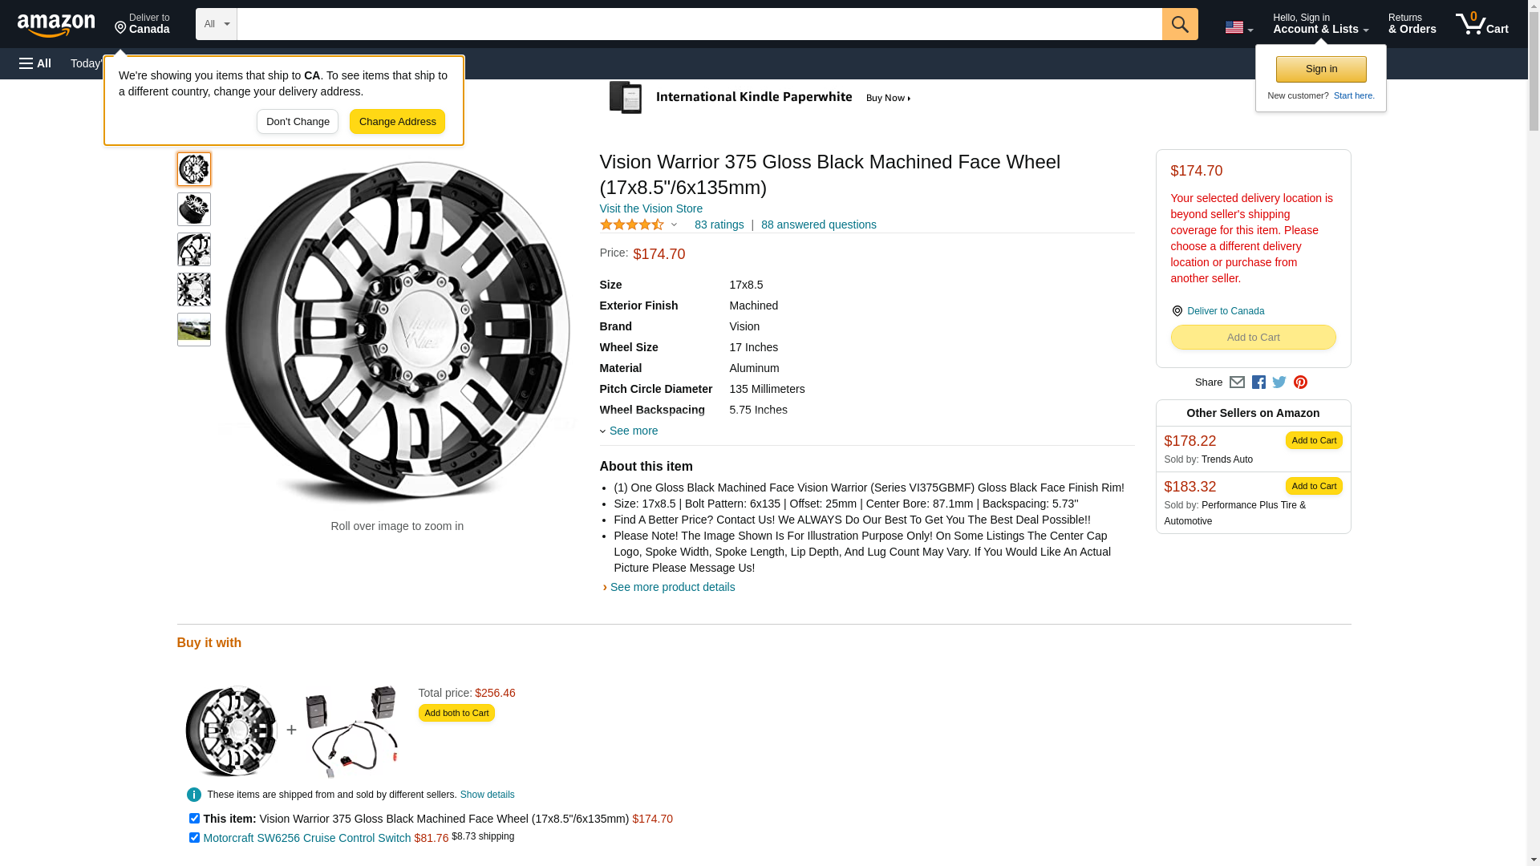The width and height of the screenshot is (1540, 866).
Task: Open the cart icon
Action: click(x=1481, y=24)
